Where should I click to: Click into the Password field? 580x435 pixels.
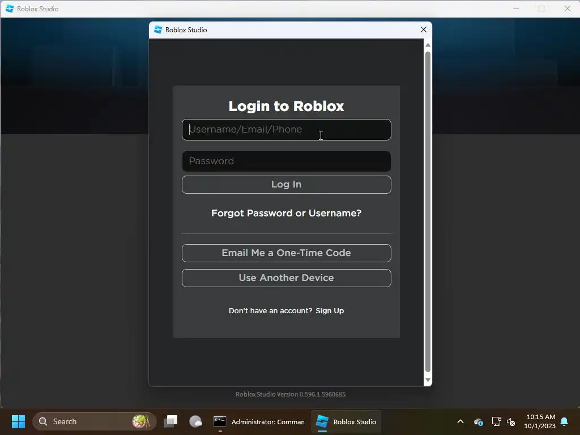(x=286, y=161)
